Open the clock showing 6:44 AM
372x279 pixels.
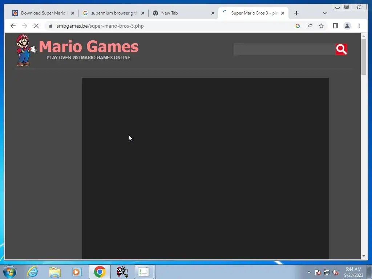(353, 272)
